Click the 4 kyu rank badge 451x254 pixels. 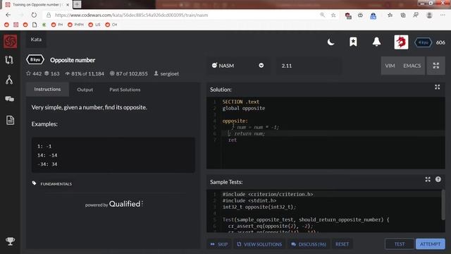423,42
